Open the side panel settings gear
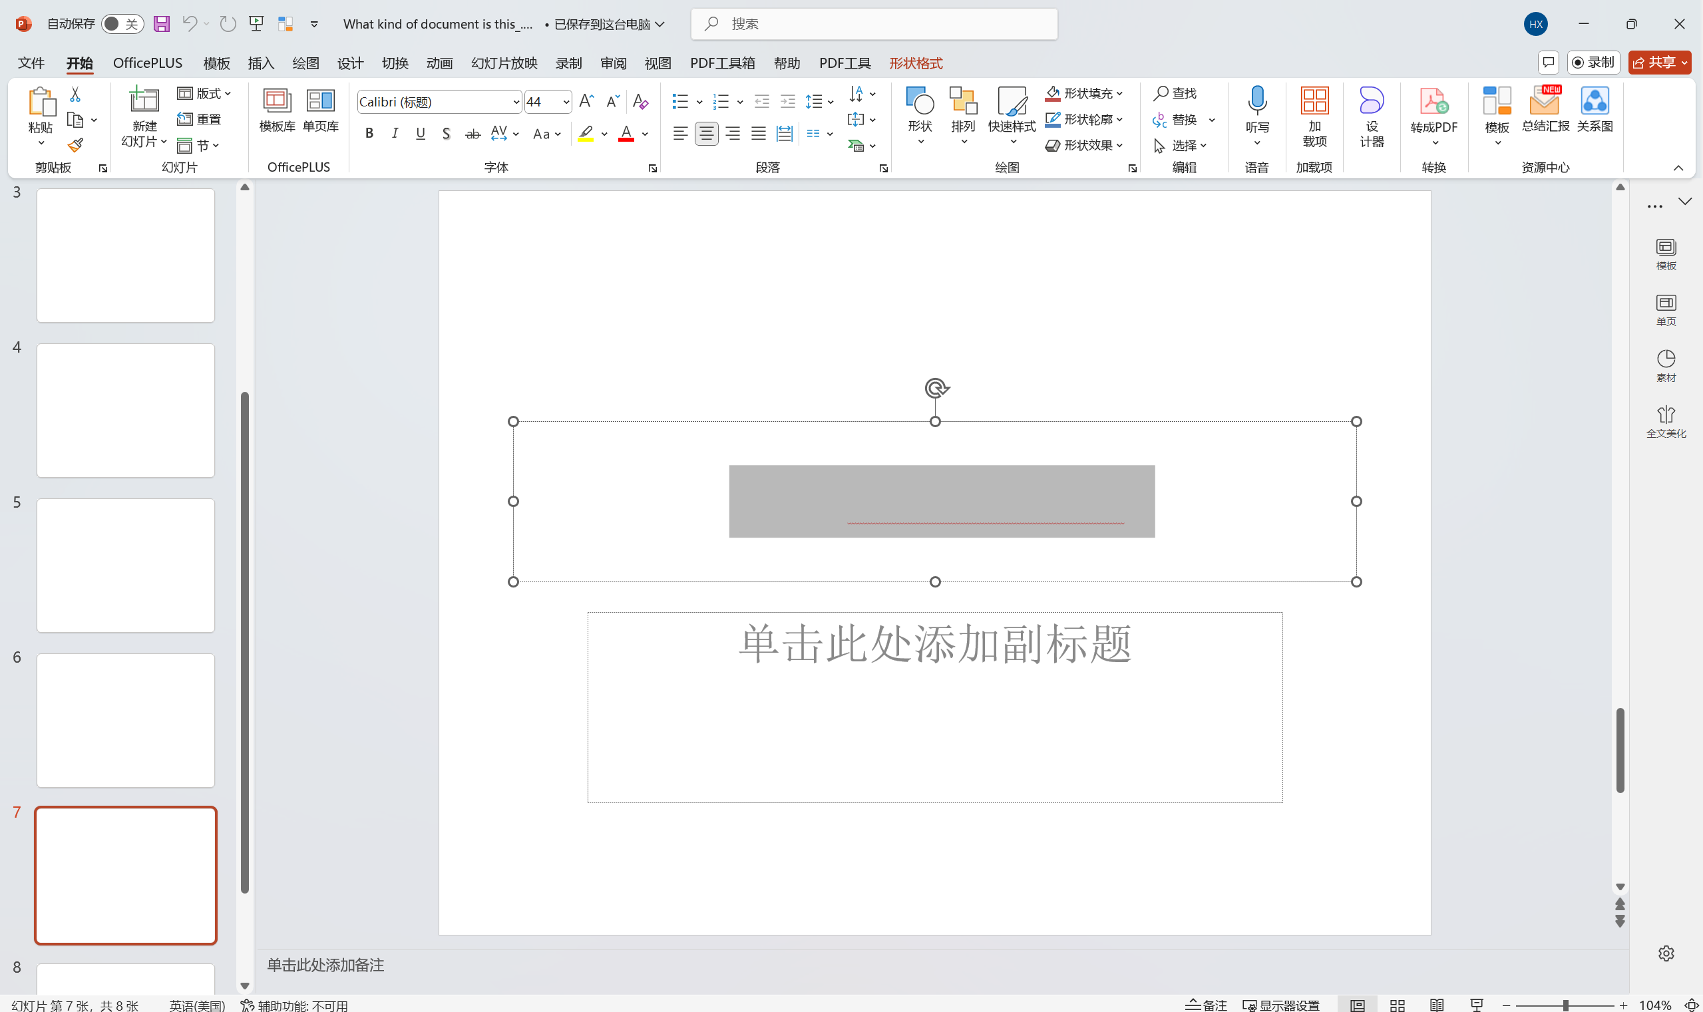Screen dimensions: 1703x1012 tap(1666, 953)
